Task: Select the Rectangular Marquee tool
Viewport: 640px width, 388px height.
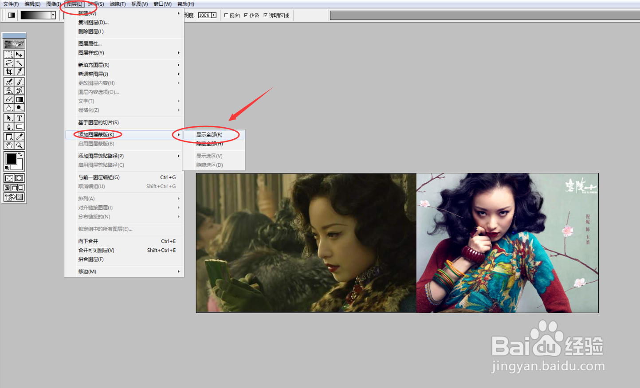Action: tap(9, 55)
